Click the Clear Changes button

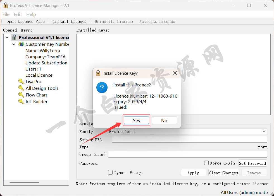(x=223, y=173)
